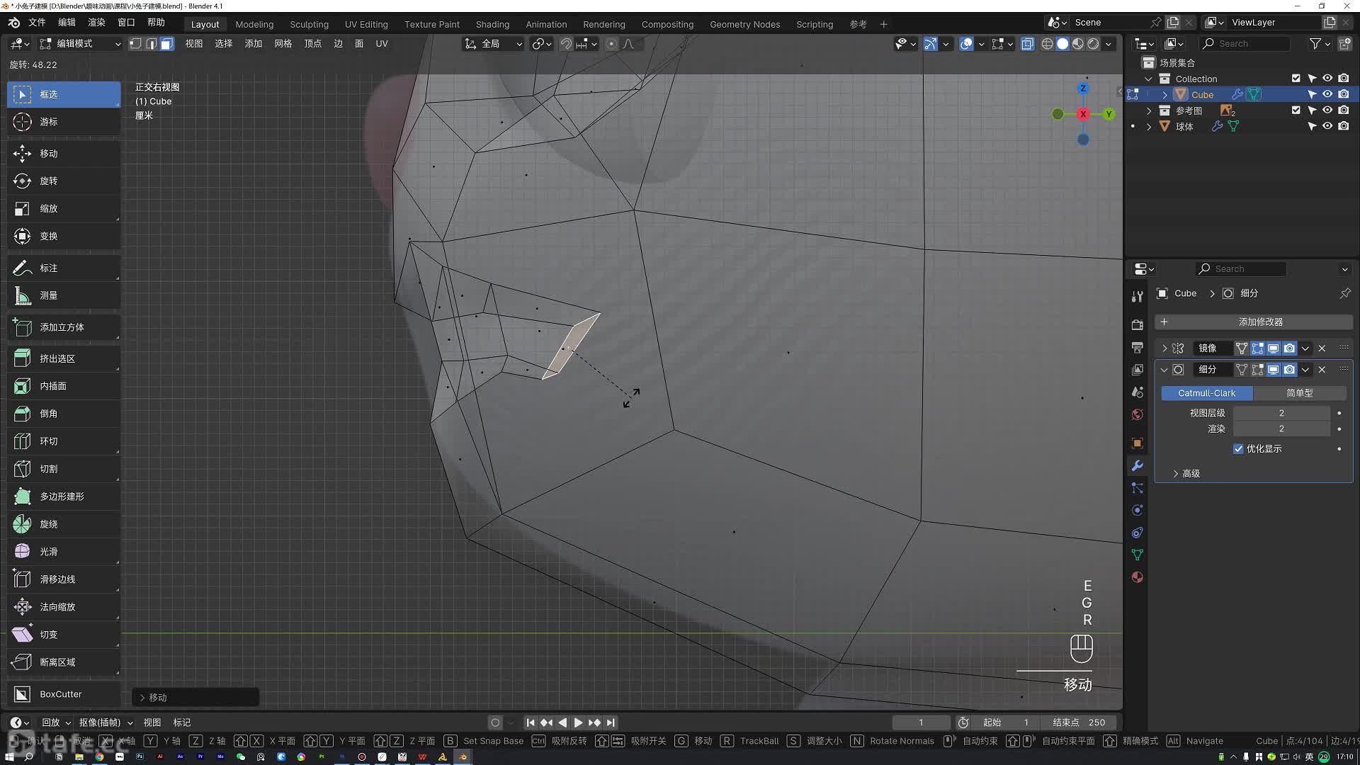Open the 渲染 render menu

tap(96, 23)
